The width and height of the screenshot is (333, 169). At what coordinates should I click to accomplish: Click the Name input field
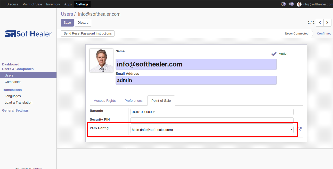tap(196, 64)
